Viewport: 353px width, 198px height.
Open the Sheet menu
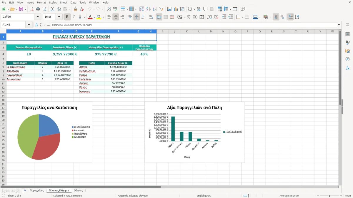pos(64,2)
